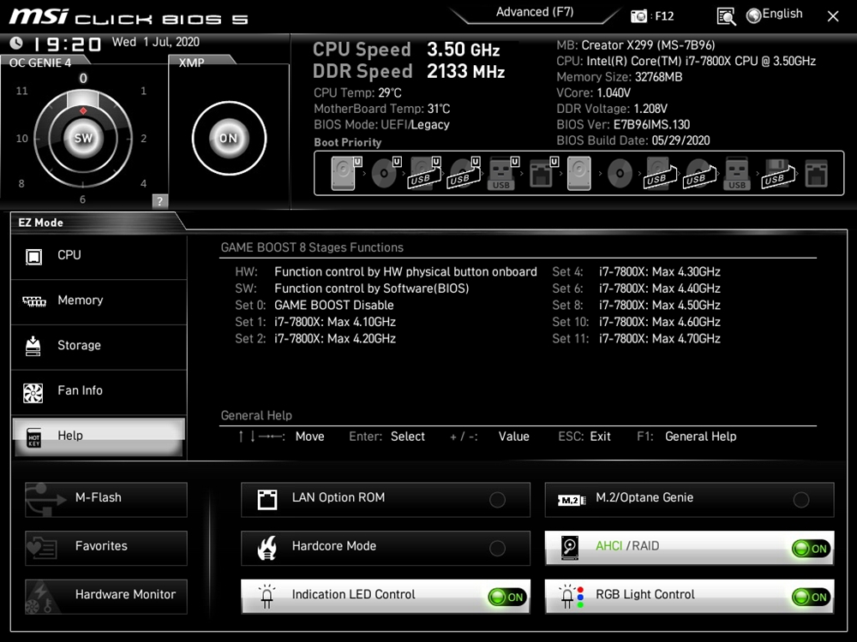
Task: Click the OC GENIE 4 tab label
Action: coord(40,62)
